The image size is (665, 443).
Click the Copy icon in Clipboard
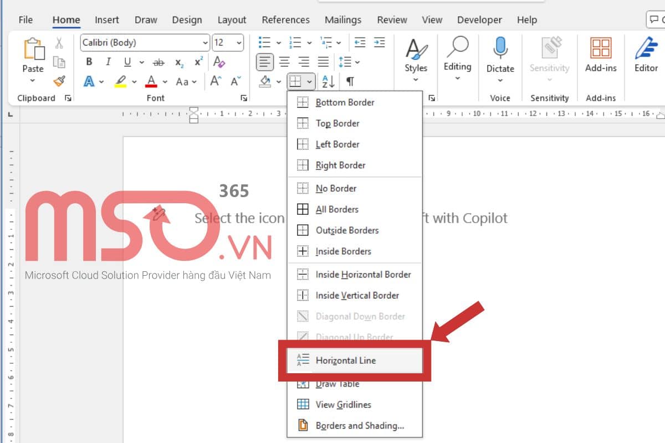(x=59, y=62)
